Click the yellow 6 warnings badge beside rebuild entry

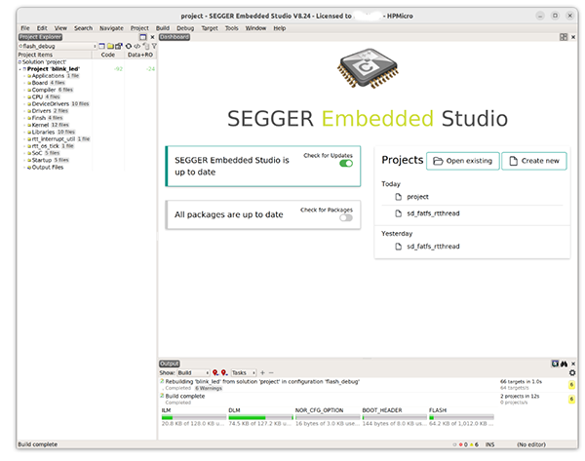(x=572, y=385)
